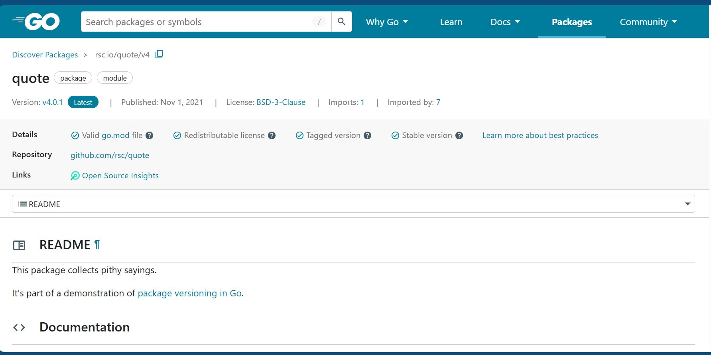The height and width of the screenshot is (355, 711).
Task: Copy the rsc.io/quote/v4 path icon
Action: coord(159,54)
